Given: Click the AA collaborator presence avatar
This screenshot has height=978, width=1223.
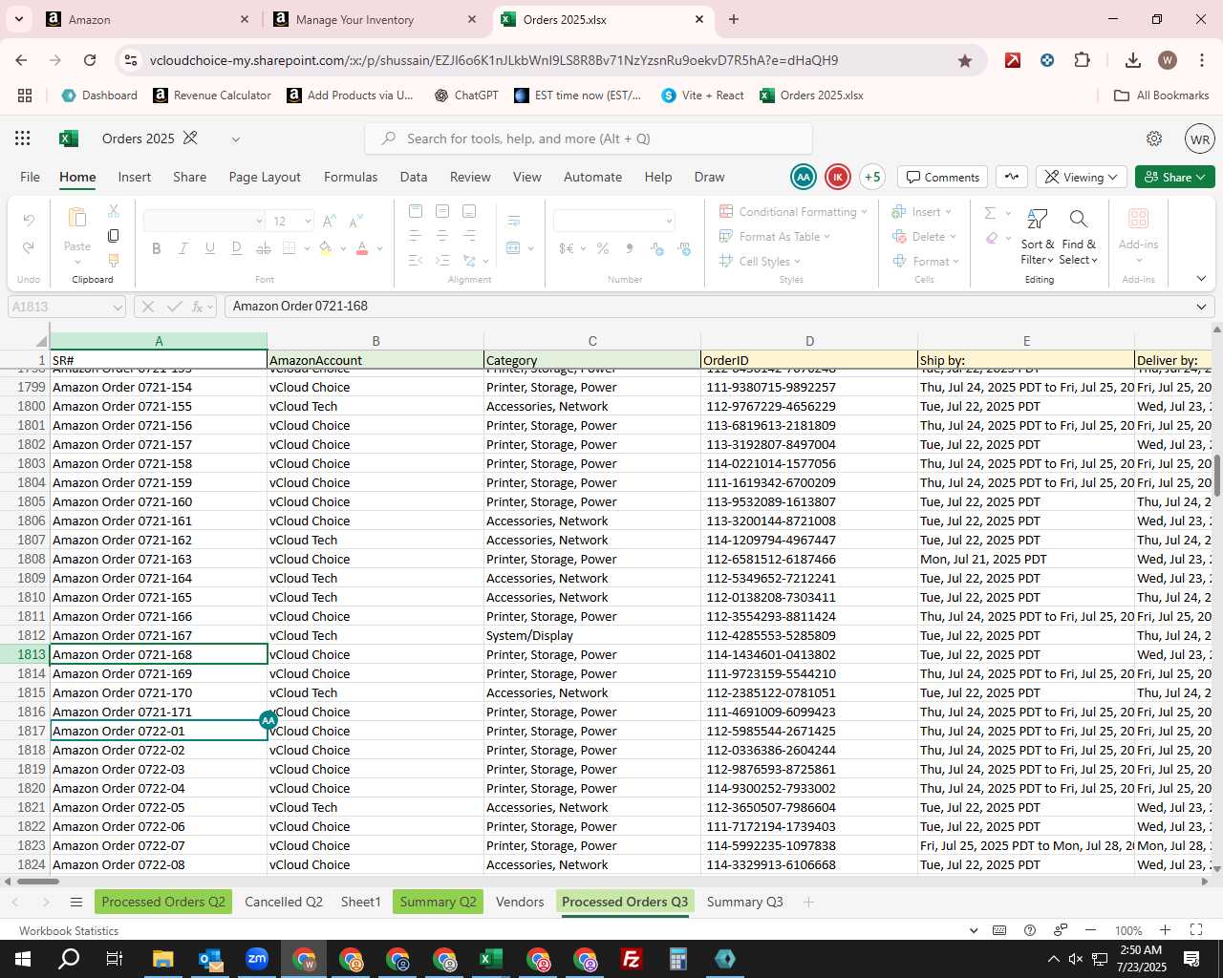Looking at the screenshot, I should [x=804, y=177].
